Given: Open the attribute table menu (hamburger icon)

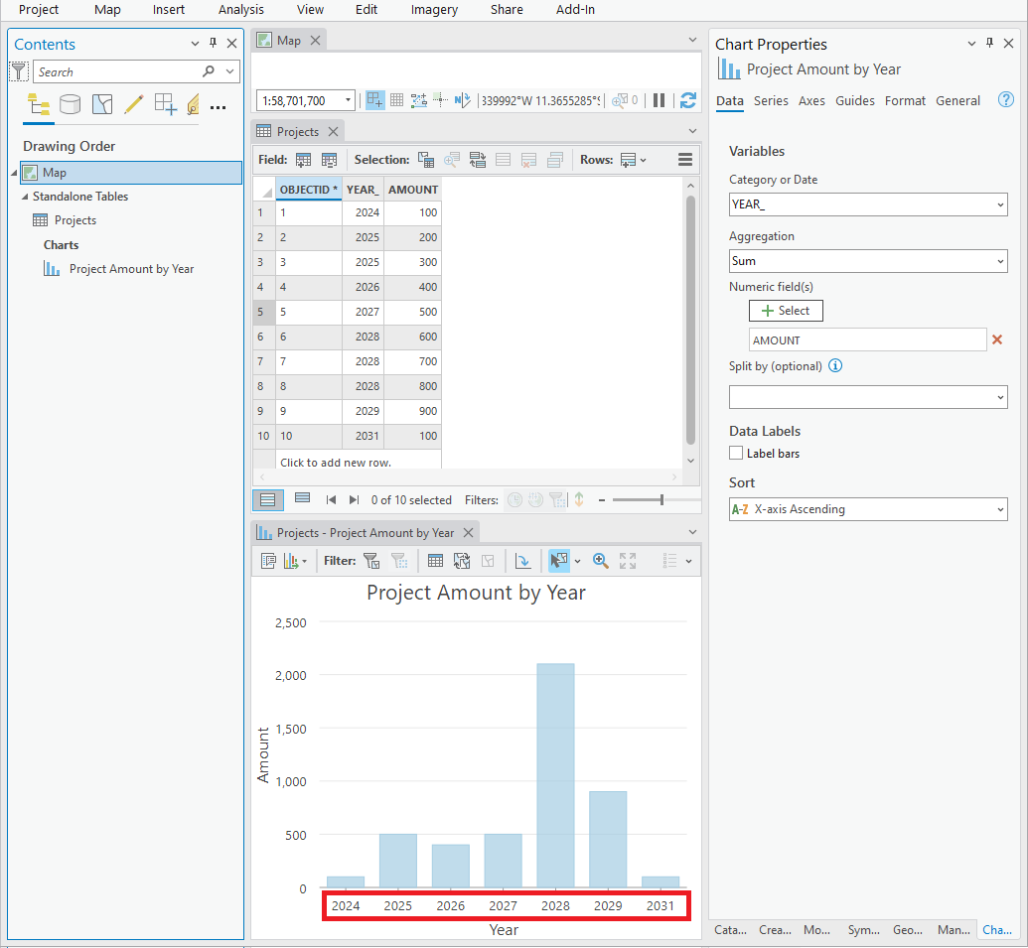Looking at the screenshot, I should pos(685,159).
